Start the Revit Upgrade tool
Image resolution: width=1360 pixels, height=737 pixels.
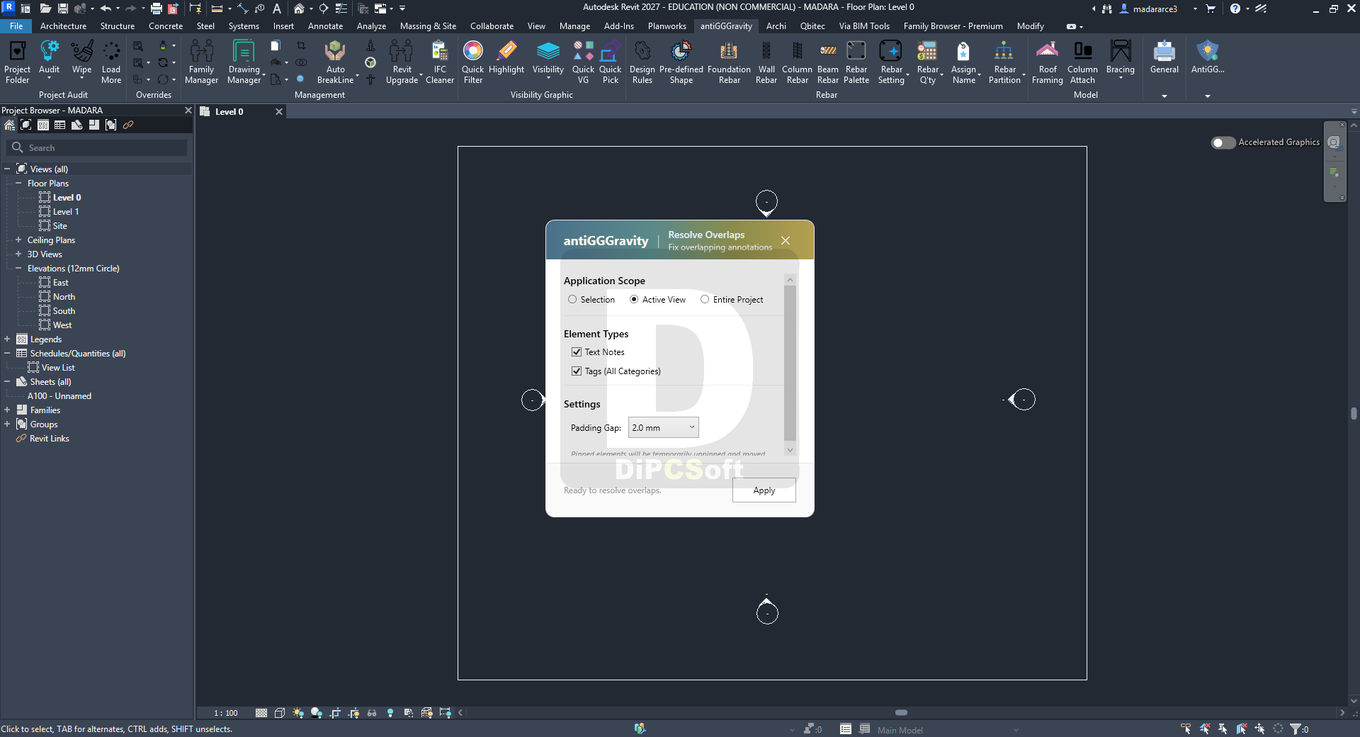[402, 62]
